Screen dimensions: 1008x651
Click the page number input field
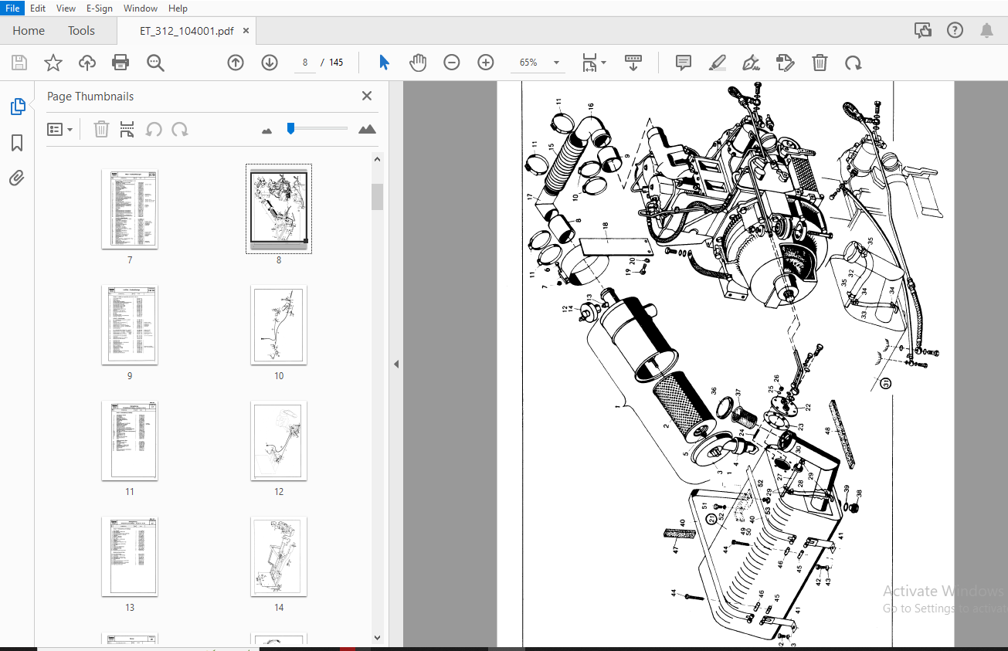[x=306, y=63]
